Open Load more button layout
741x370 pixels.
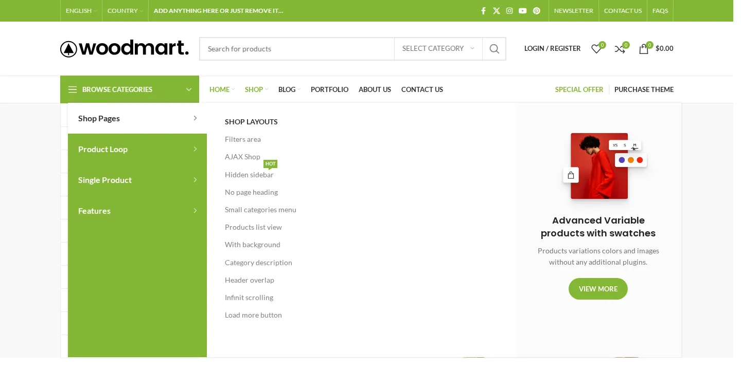click(253, 315)
